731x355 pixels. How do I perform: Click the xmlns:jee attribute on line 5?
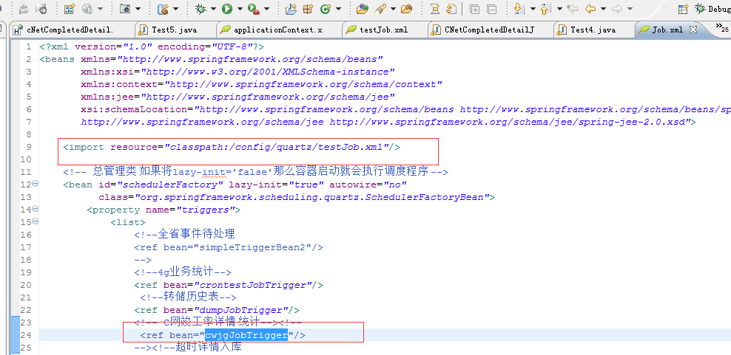pos(238,97)
